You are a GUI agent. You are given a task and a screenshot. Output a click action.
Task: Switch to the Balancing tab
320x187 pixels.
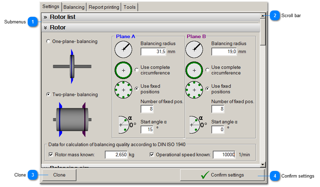click(74, 7)
